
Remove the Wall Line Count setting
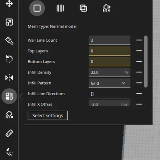139,40
